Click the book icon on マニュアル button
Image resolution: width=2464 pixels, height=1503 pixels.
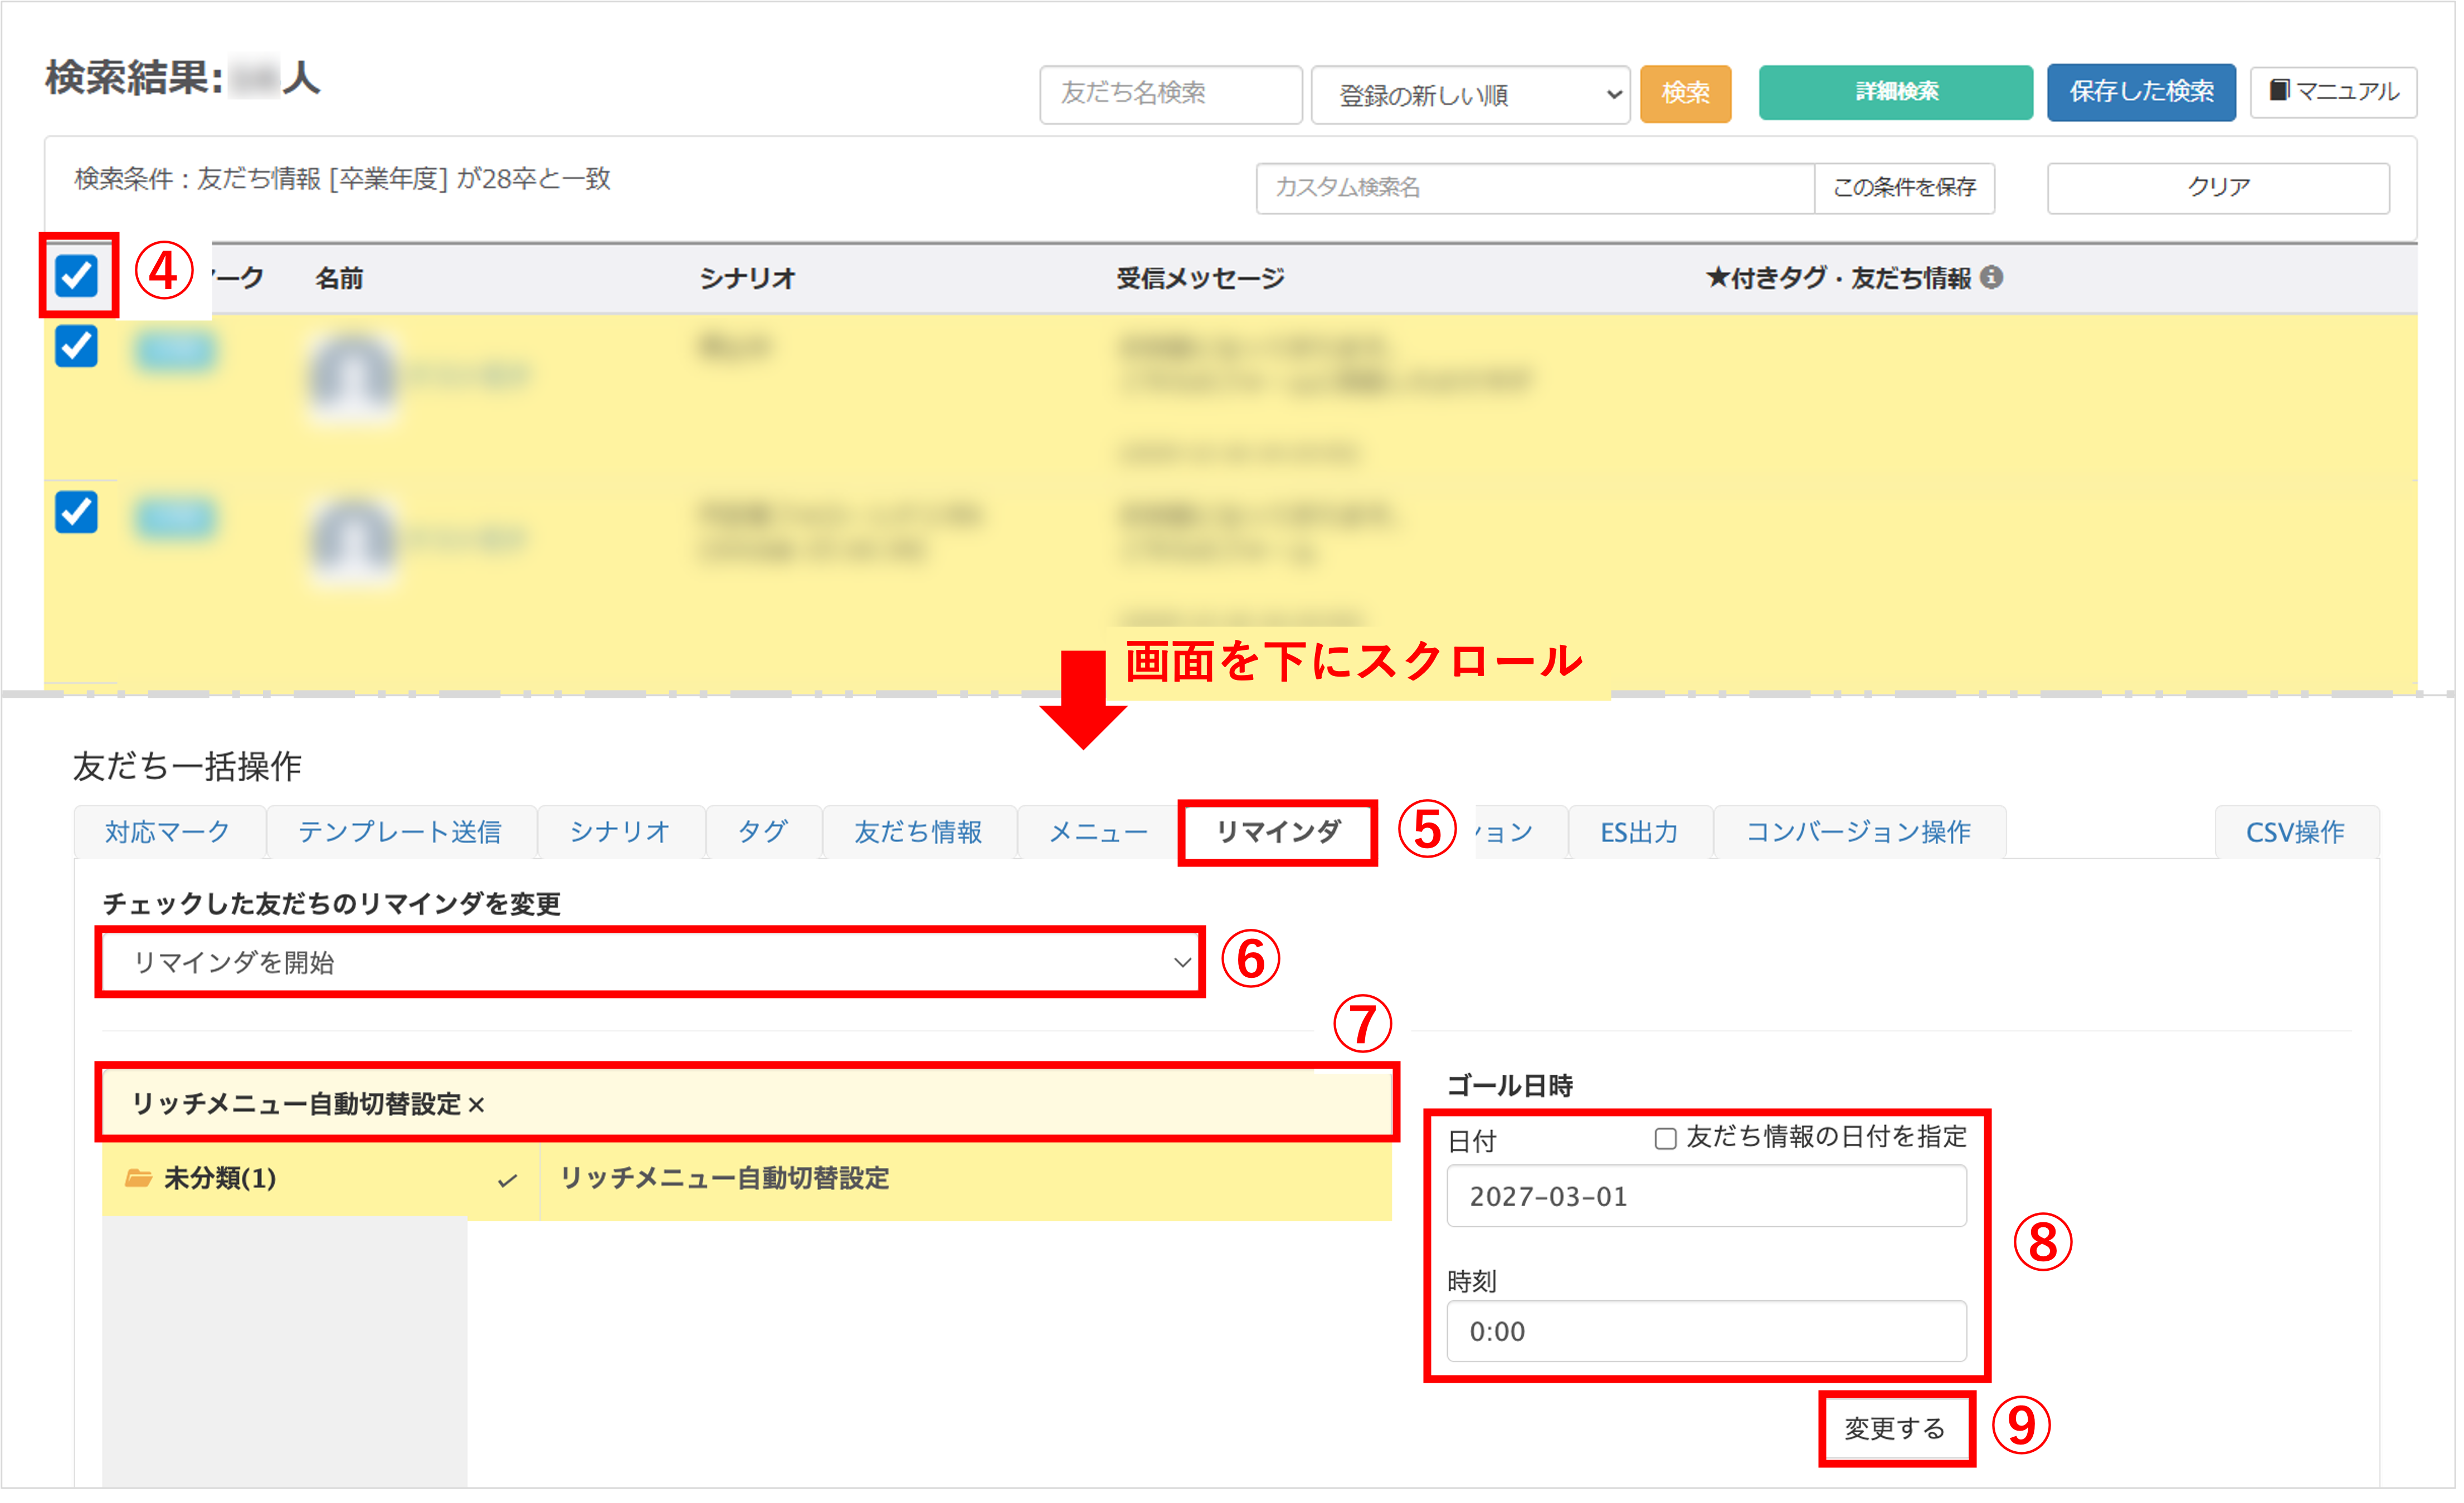point(2279,91)
